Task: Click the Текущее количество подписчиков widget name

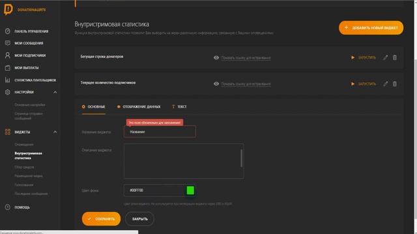Action: (108, 83)
